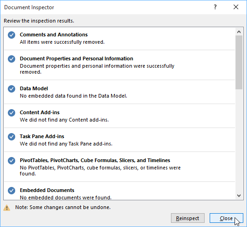247x227 pixels.
Task: Select the Embedded Documents result heading
Action: click(x=47, y=190)
